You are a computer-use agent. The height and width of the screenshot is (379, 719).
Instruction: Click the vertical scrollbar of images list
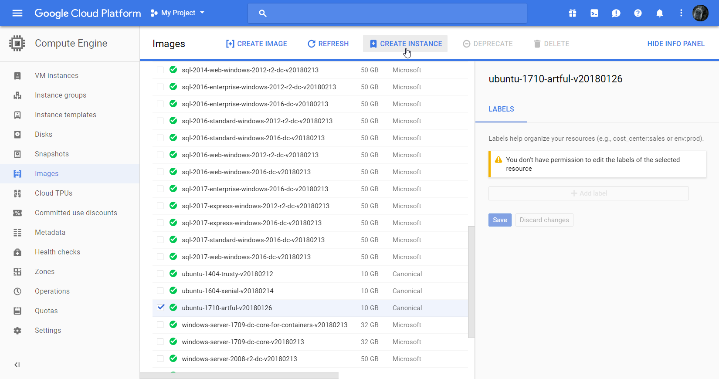471,281
